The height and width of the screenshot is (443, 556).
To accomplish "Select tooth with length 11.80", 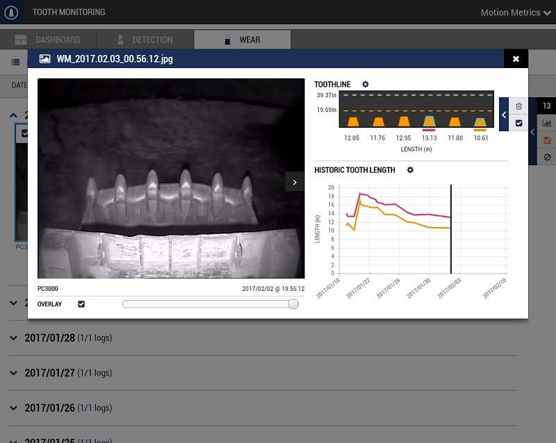I will [455, 122].
